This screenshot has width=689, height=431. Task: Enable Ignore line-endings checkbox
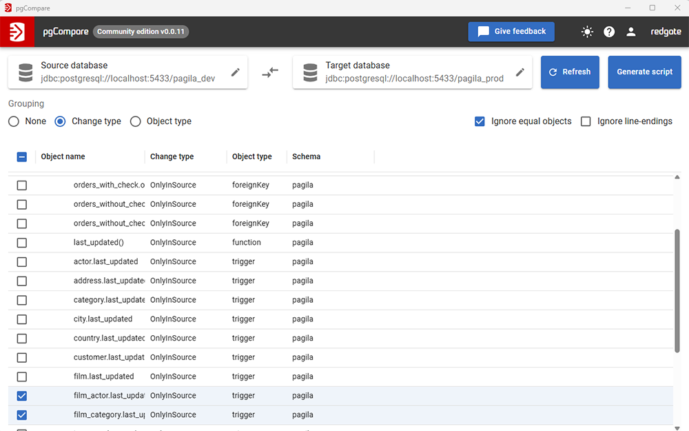click(586, 121)
